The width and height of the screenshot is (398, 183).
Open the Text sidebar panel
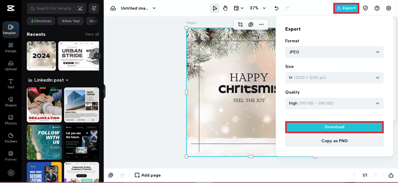click(x=11, y=84)
